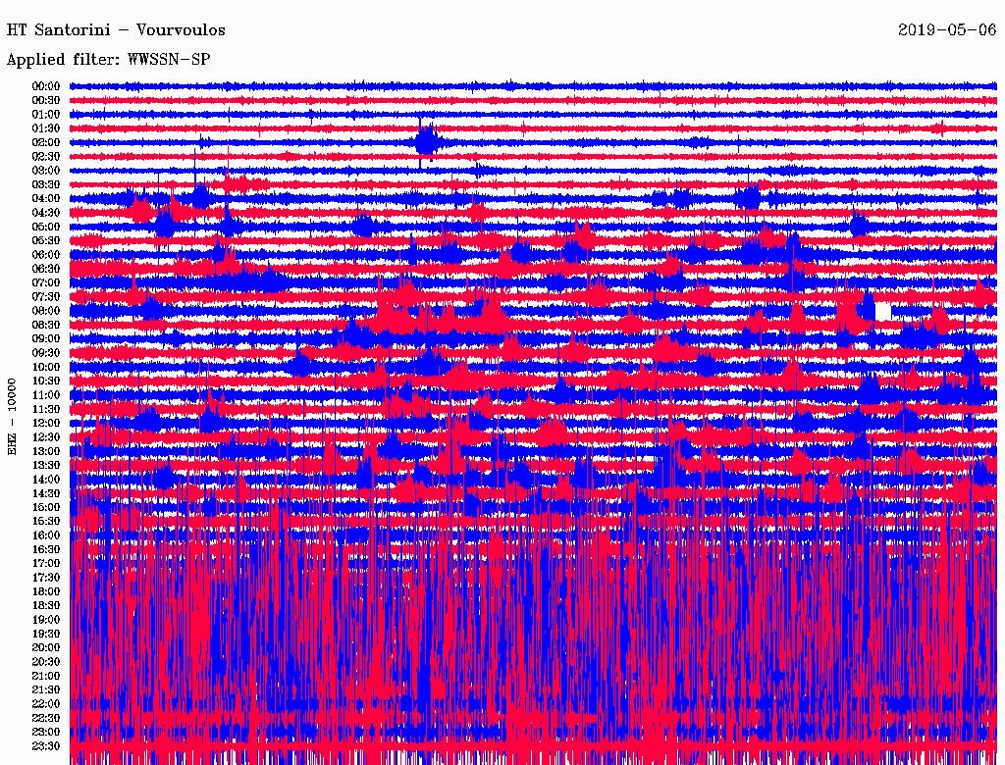
Task: Select the 18:00 time row label
Action: click(46, 591)
